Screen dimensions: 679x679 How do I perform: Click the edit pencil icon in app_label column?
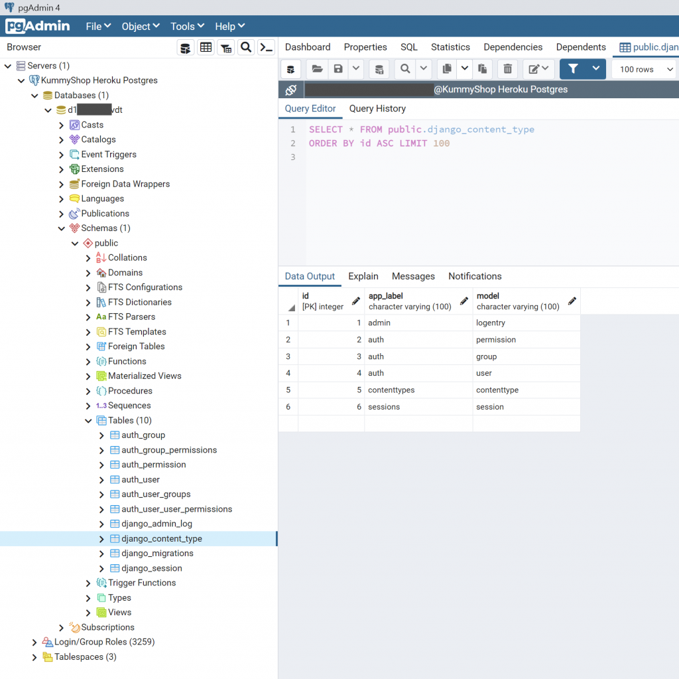click(x=463, y=301)
